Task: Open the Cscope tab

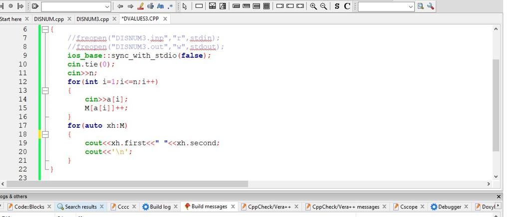Action: tap(405, 207)
